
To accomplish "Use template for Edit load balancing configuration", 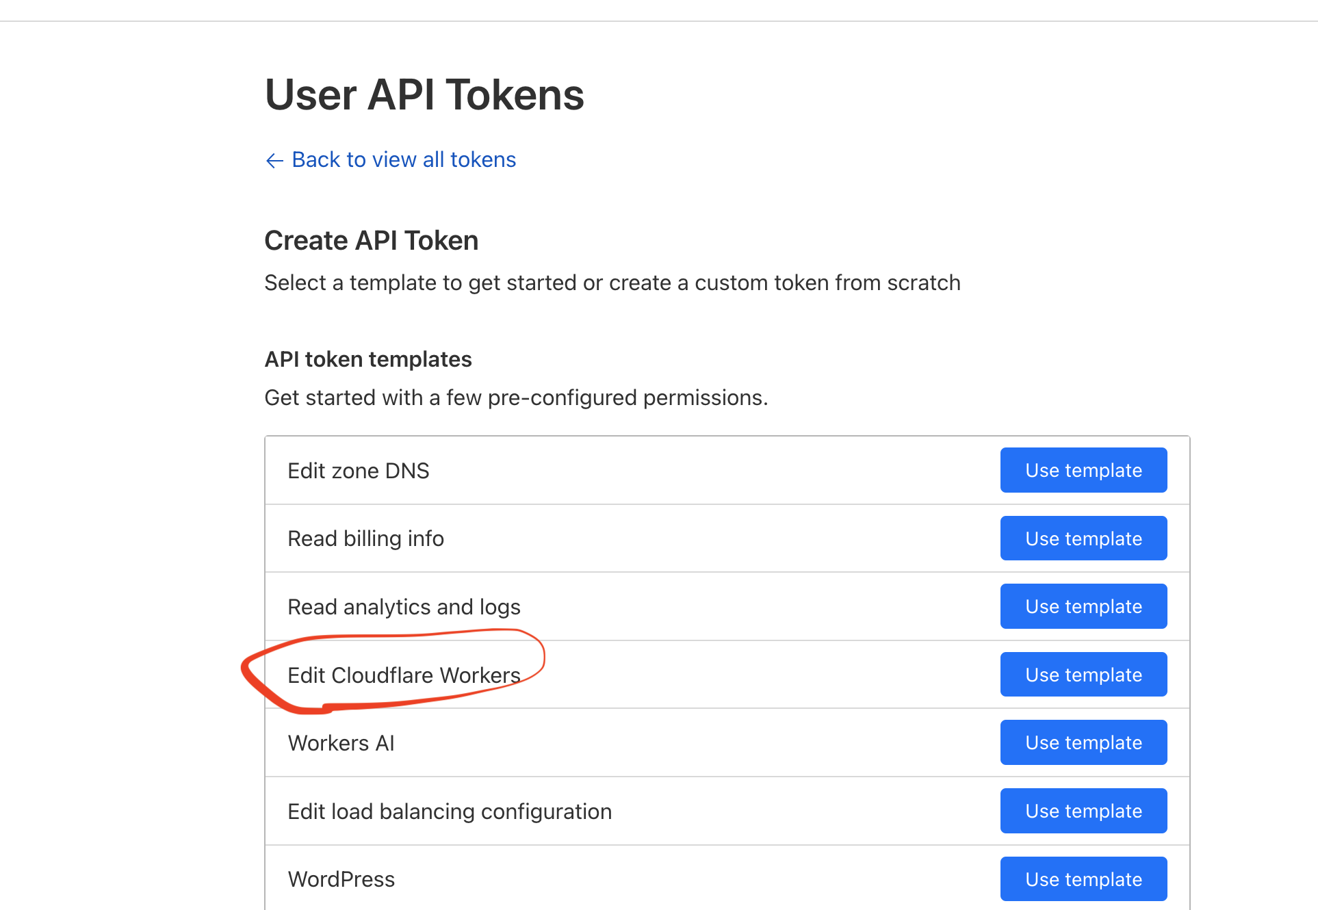I will pos(1083,811).
